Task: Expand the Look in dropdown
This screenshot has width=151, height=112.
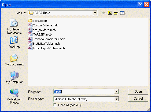Action: point(95,13)
